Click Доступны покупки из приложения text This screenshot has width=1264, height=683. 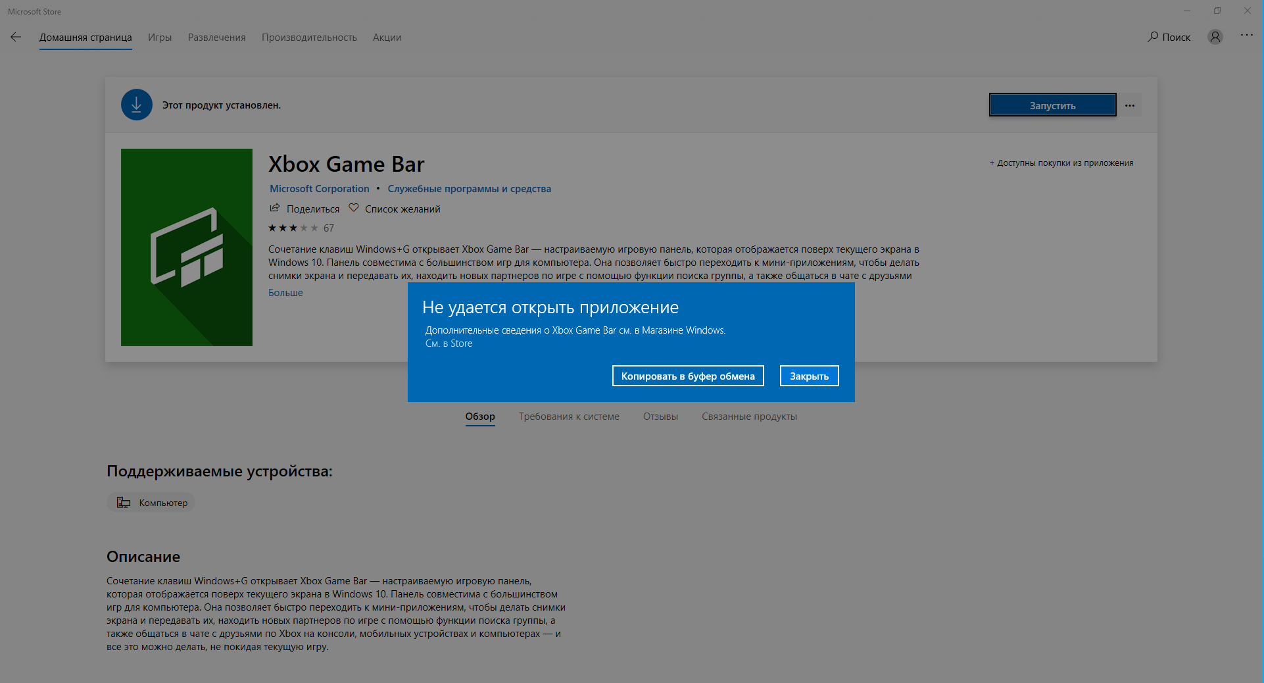[1061, 163]
